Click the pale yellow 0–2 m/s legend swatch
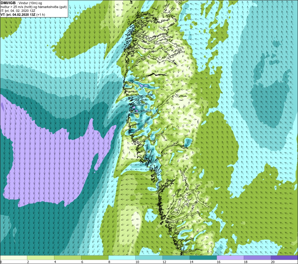The height and width of the screenshot is (264, 298). (14, 258)
